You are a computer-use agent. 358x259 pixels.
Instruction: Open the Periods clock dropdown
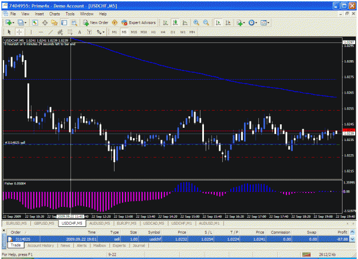[x=253, y=22]
